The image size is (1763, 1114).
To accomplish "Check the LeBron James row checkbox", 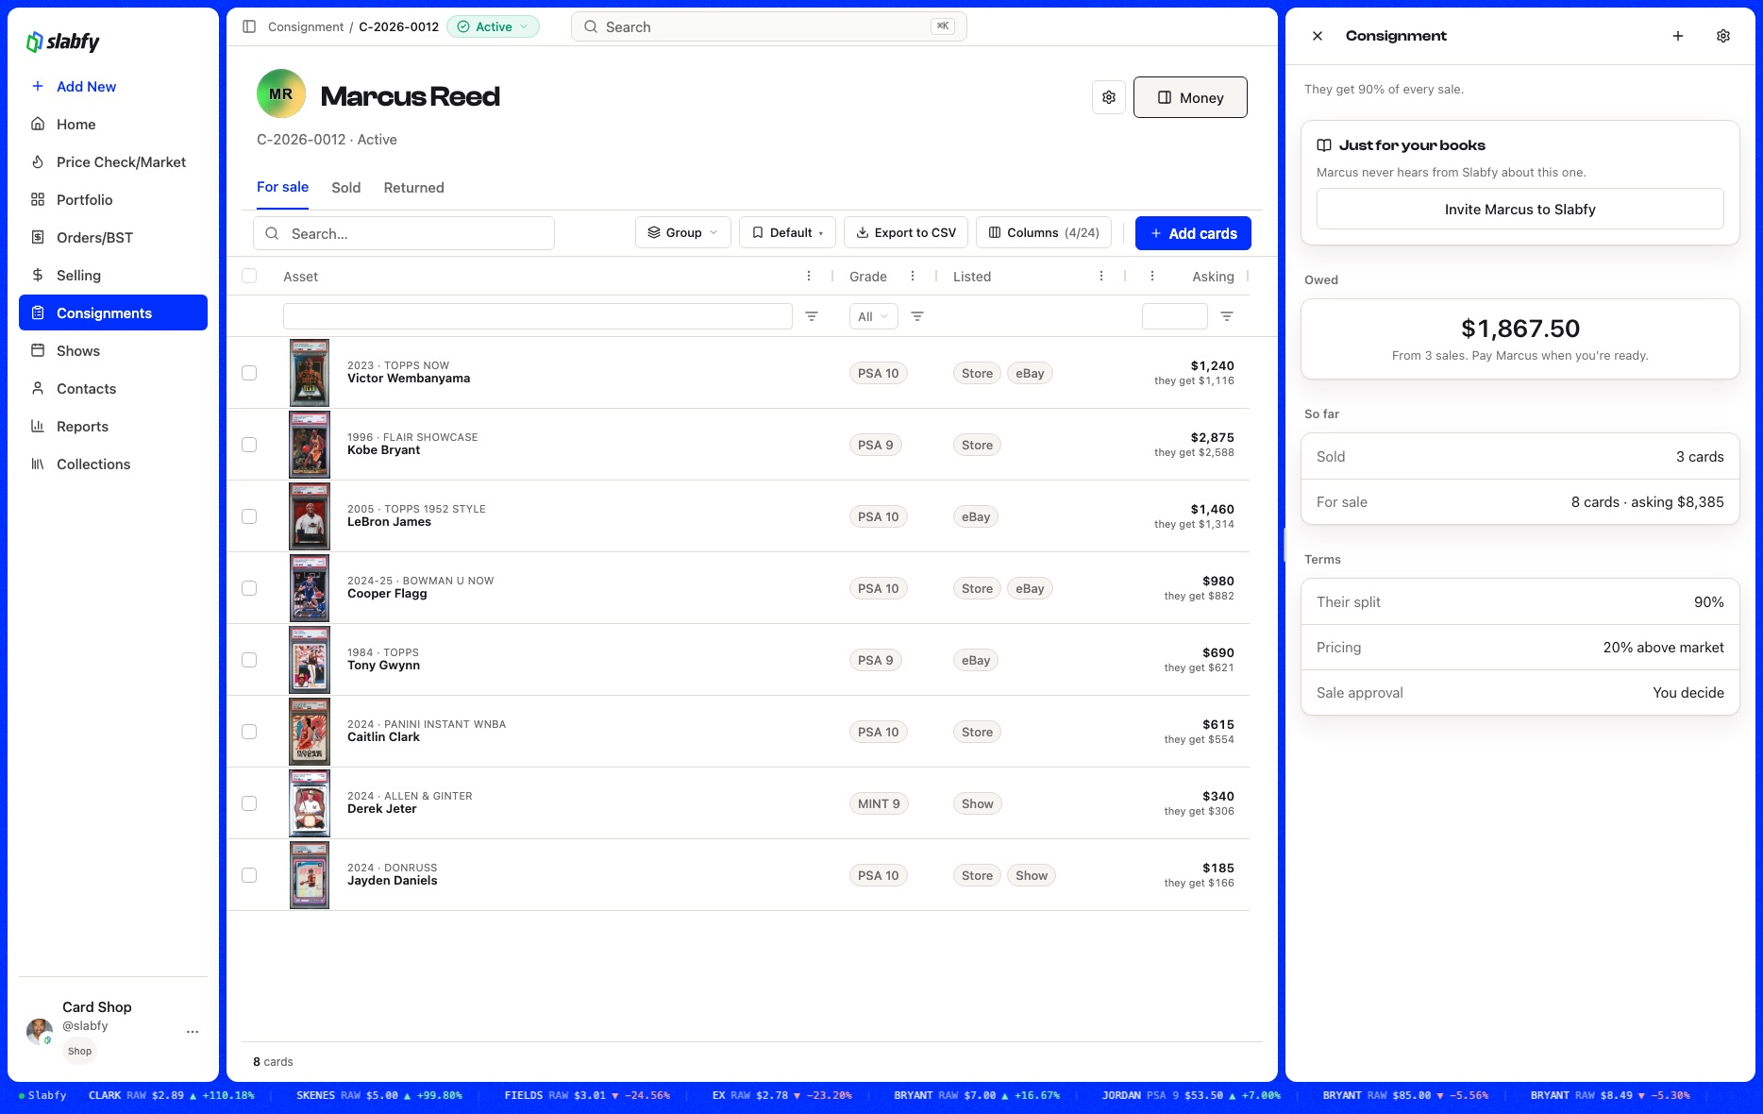I will point(249,516).
